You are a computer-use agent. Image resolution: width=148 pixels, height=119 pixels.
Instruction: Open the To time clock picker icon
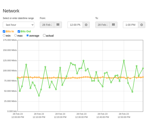(141, 25)
